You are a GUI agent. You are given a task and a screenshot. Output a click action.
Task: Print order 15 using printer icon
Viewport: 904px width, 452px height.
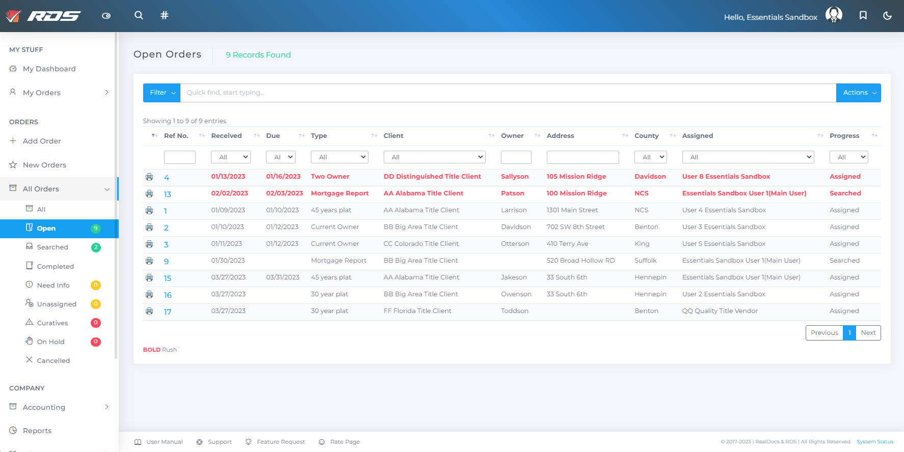click(149, 278)
